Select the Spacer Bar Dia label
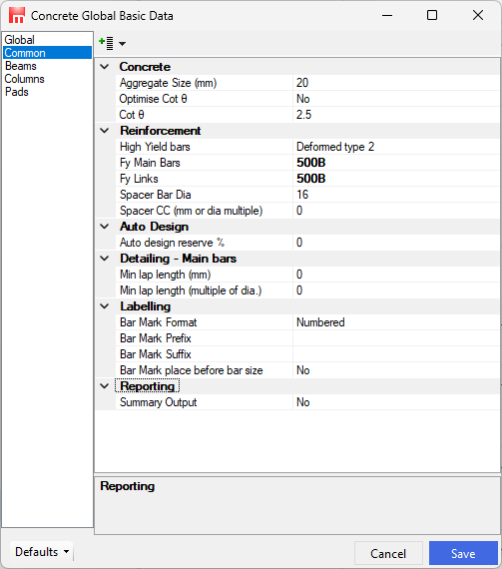Screen dimensions: 502x569 156,195
